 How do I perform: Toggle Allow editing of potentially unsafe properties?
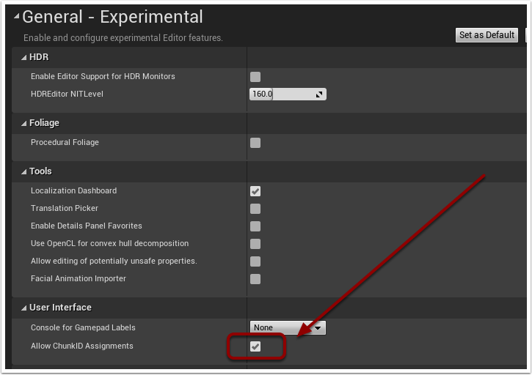point(255,261)
